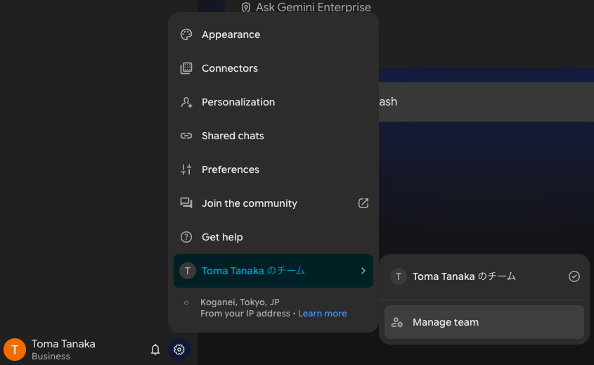Click the external link icon beside Join the community
Image resolution: width=594 pixels, height=365 pixels.
tap(363, 203)
